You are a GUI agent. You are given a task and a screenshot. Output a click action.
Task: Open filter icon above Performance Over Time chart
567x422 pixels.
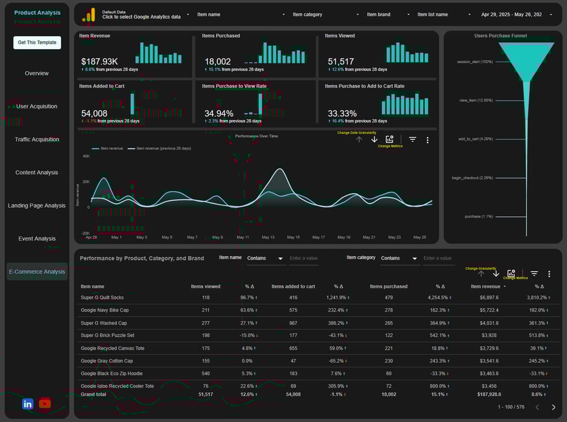click(x=412, y=139)
